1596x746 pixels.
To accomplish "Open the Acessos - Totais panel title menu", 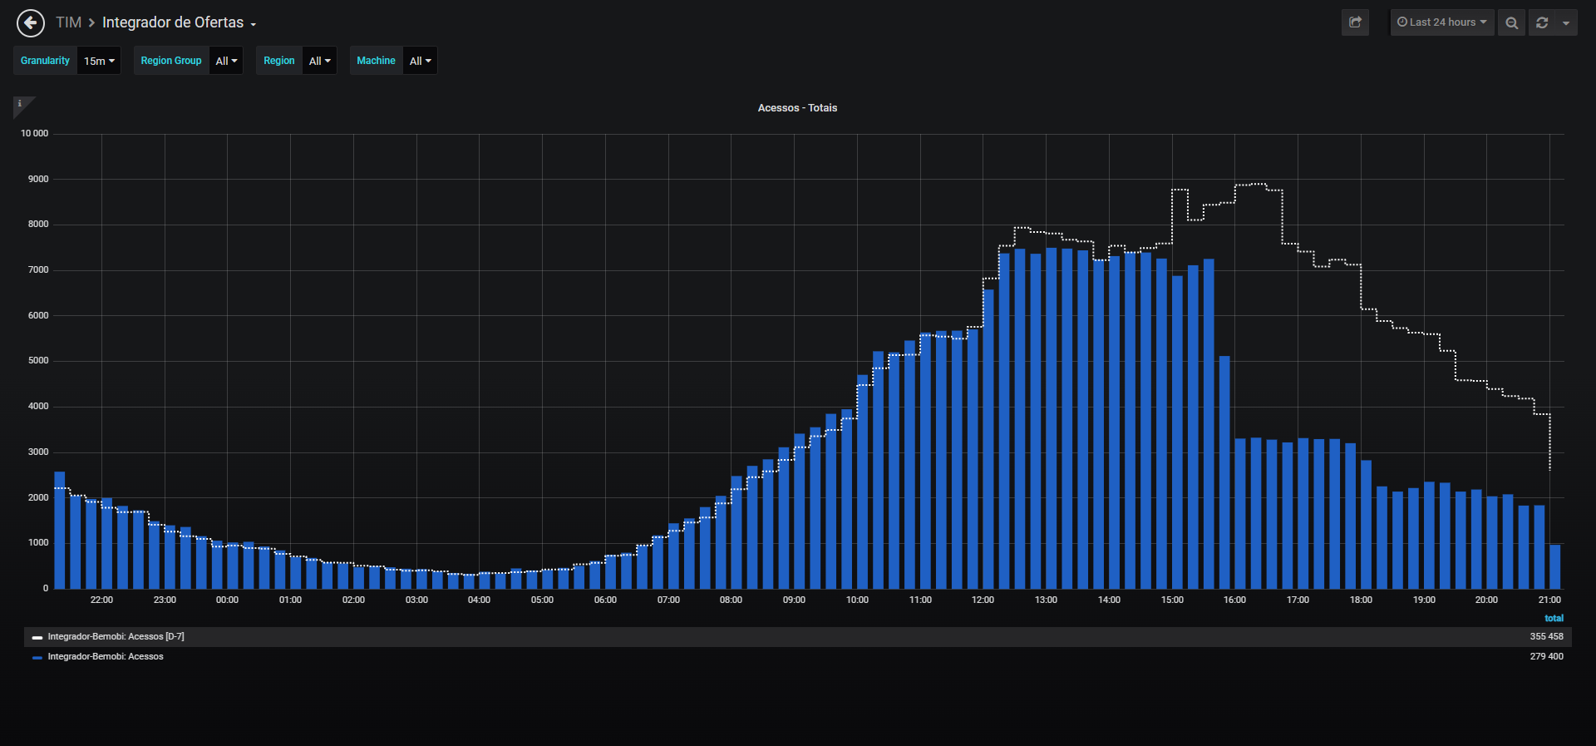I will click(x=797, y=108).
